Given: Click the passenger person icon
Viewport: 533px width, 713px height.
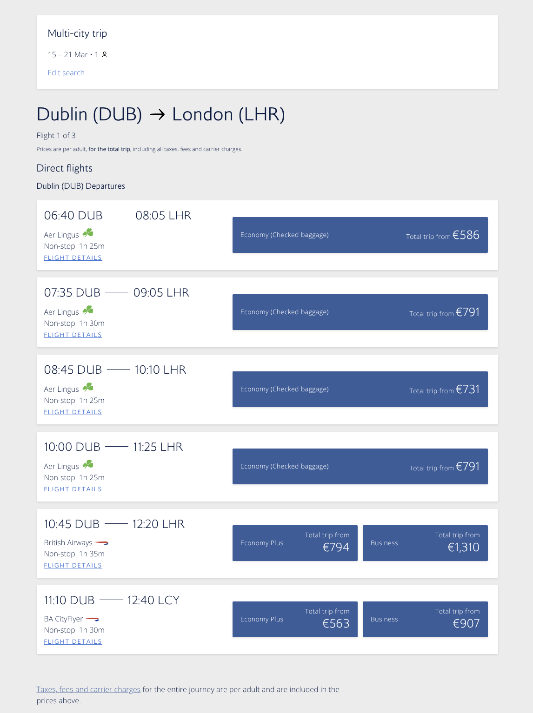Looking at the screenshot, I should [x=105, y=54].
